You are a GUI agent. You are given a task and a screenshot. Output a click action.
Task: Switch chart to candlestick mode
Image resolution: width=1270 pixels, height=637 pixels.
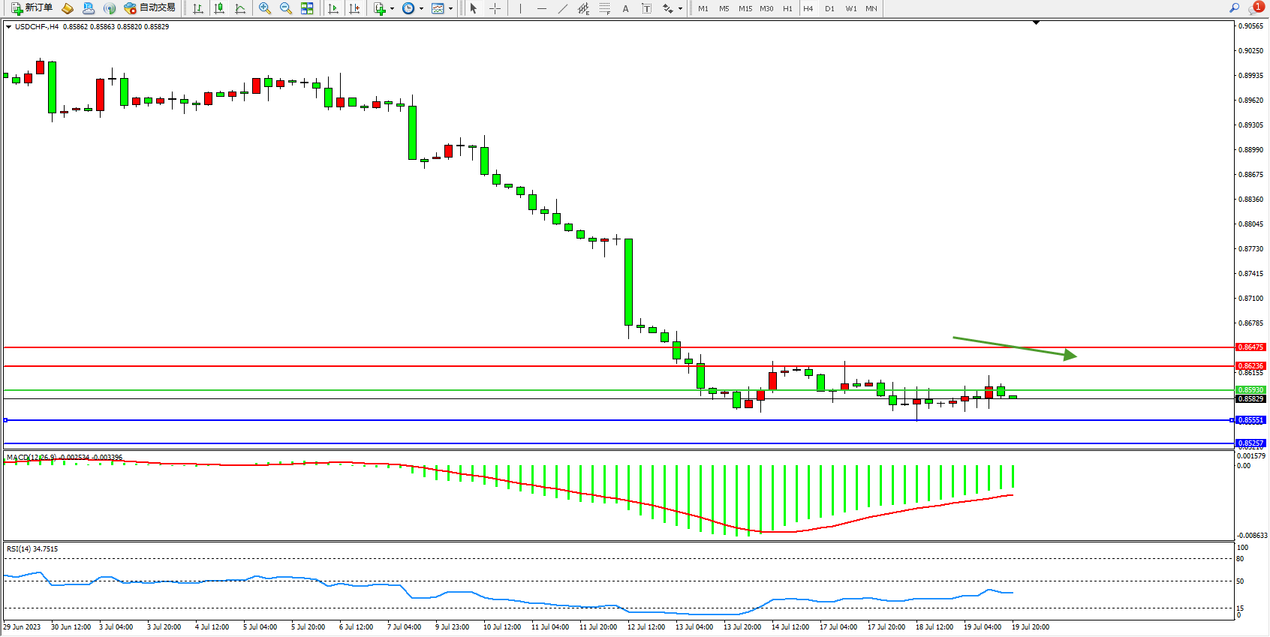coord(219,8)
